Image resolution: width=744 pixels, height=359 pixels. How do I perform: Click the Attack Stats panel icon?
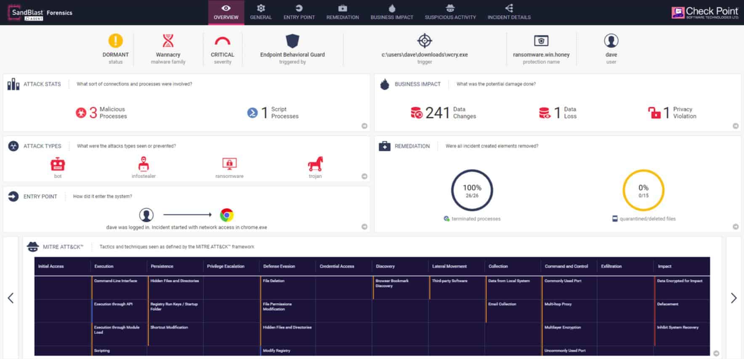(x=13, y=84)
